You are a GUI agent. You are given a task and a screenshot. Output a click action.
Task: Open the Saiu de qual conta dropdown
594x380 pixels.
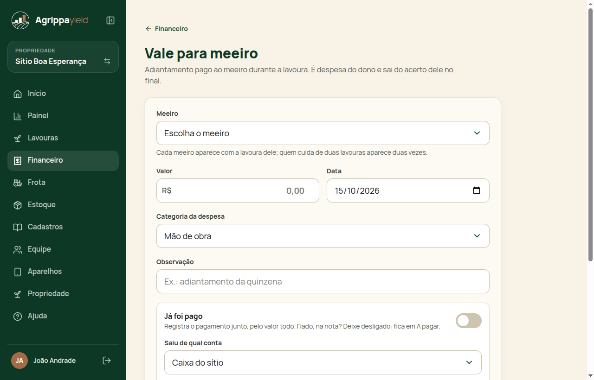323,362
